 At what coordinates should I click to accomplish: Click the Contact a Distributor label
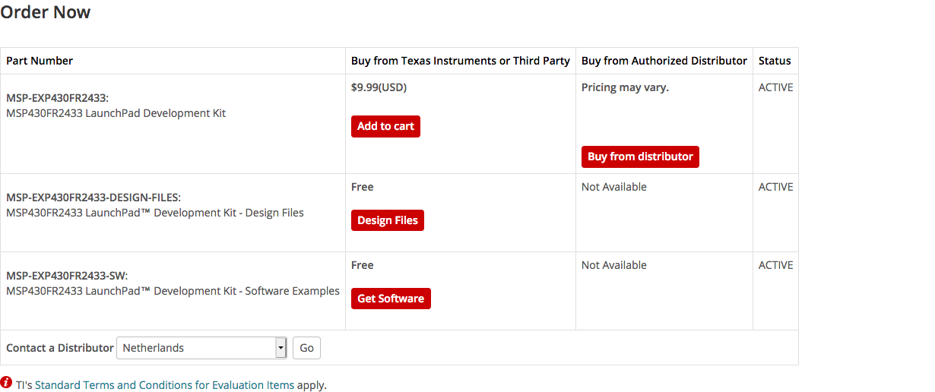click(x=59, y=348)
